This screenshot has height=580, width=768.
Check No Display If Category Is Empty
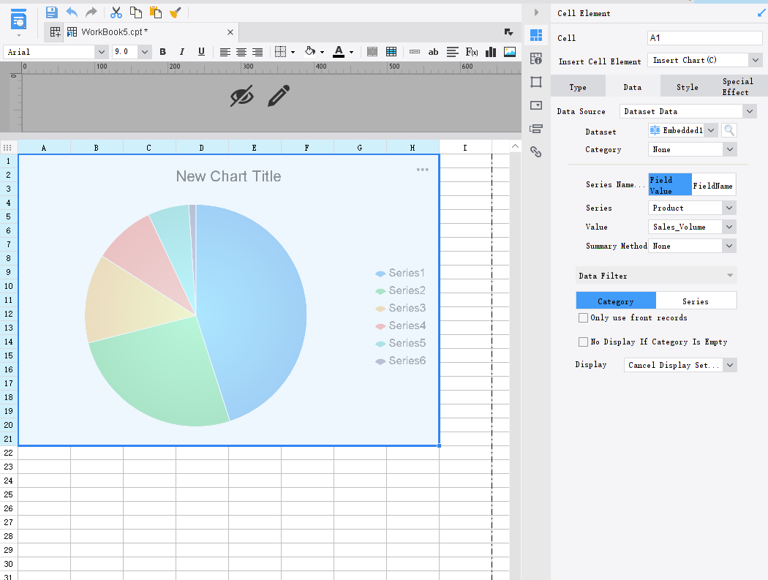(583, 342)
